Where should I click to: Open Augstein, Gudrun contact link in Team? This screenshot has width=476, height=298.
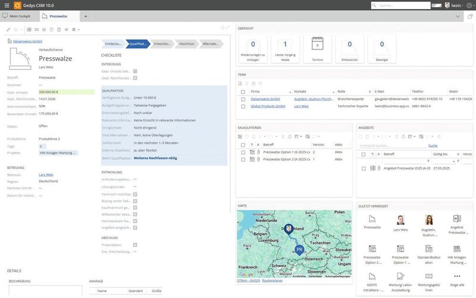point(314,99)
